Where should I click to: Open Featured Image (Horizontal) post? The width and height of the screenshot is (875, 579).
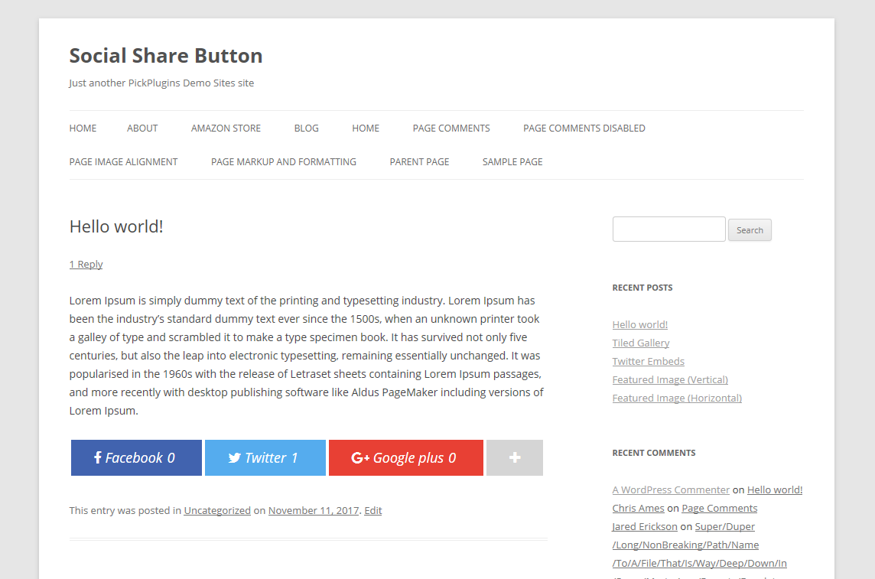pos(677,398)
